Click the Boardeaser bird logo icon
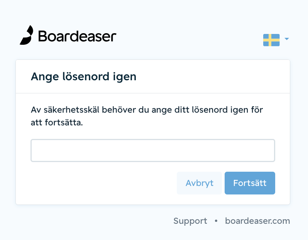The width and height of the screenshot is (308, 240). point(27,35)
